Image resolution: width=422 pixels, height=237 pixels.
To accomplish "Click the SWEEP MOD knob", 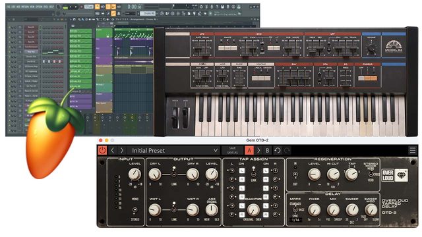I will click(371, 210).
